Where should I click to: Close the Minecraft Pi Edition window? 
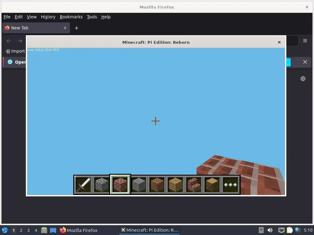[x=279, y=42]
